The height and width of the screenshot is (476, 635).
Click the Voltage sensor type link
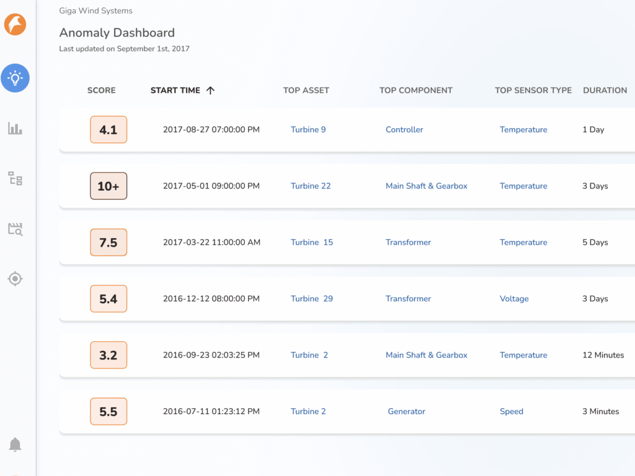coord(514,299)
